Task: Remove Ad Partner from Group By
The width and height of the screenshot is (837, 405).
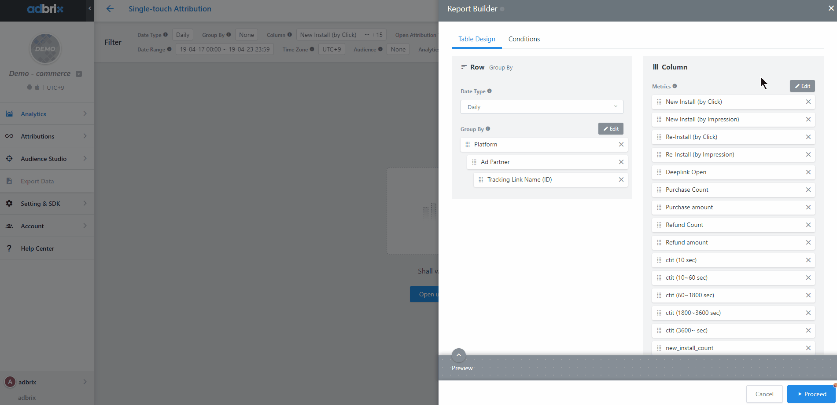Action: tap(621, 162)
